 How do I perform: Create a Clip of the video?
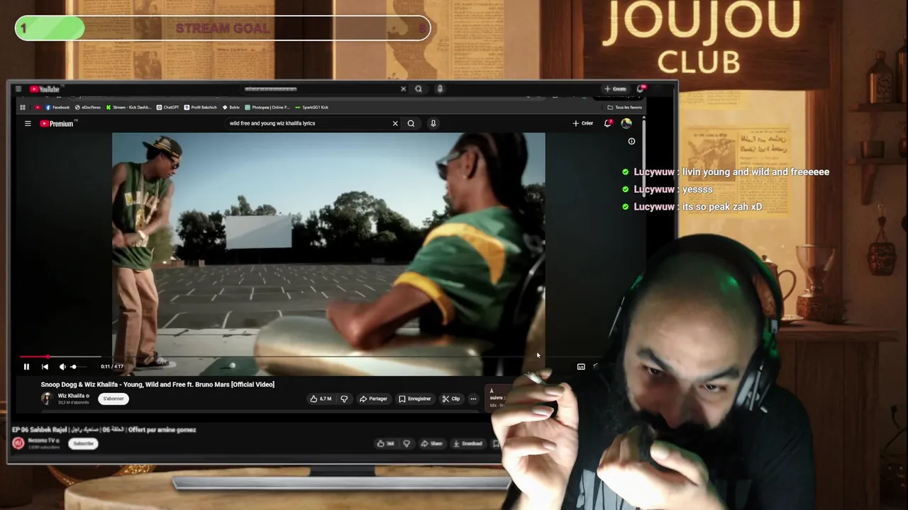[451, 399]
